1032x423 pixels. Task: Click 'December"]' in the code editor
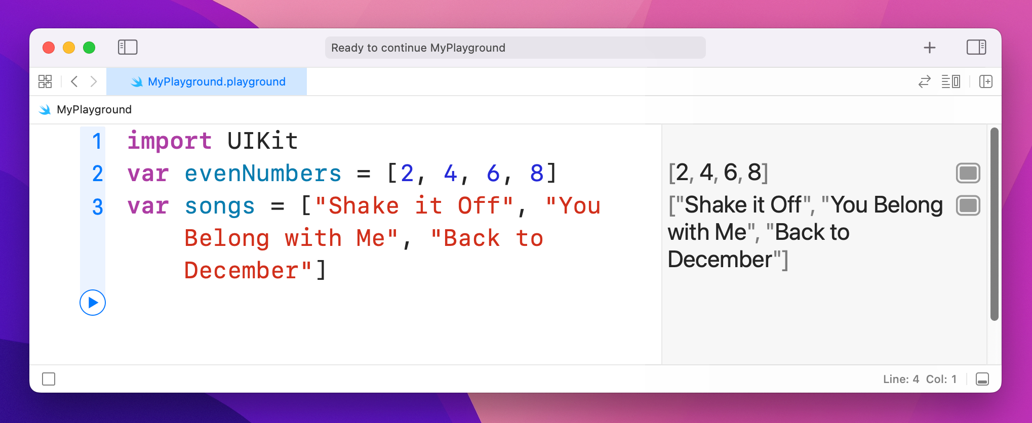(256, 271)
